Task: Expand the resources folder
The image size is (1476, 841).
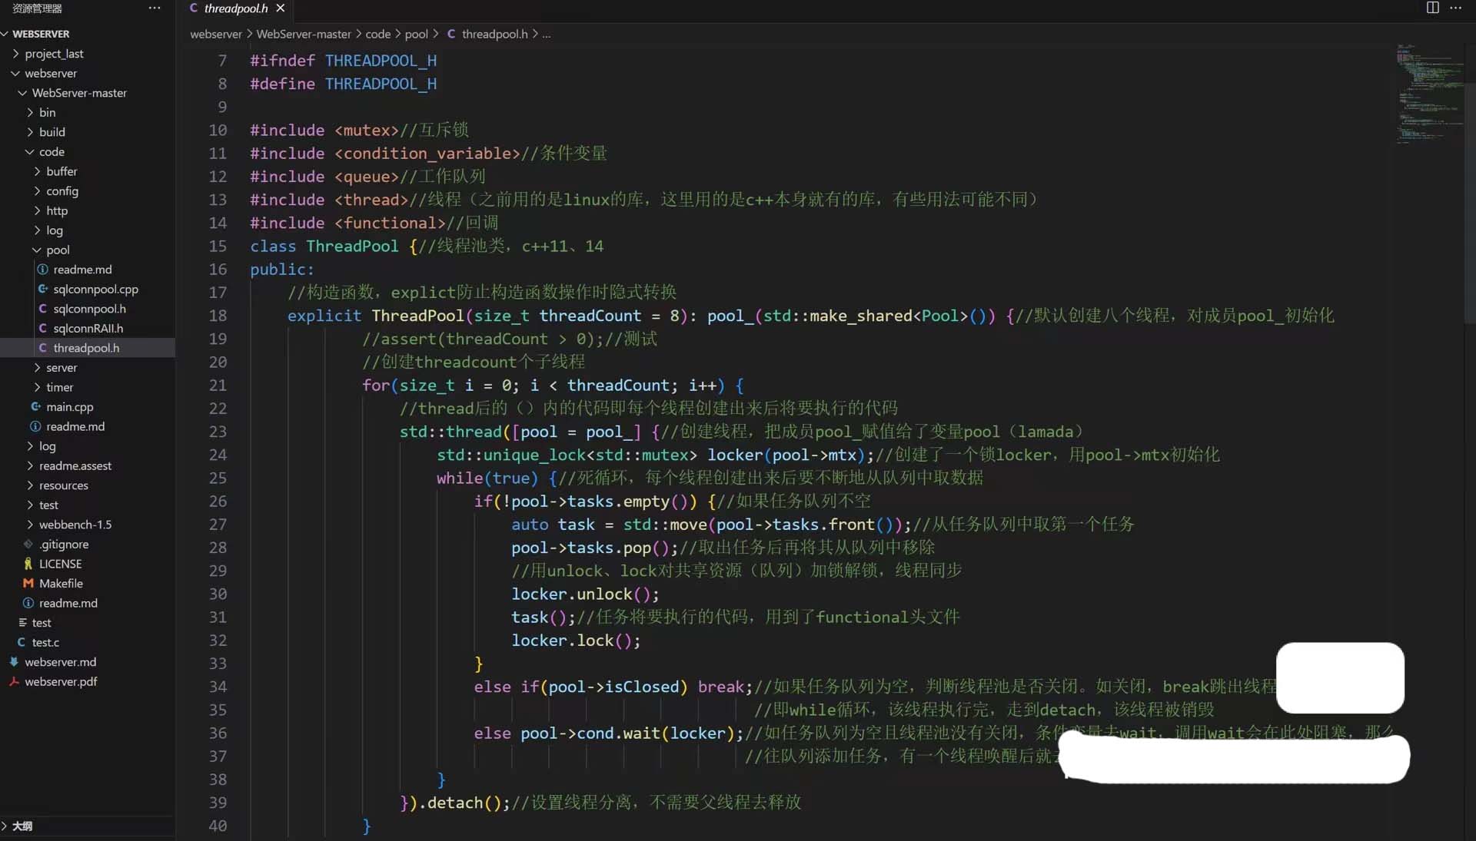Action: tap(88, 485)
